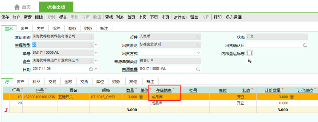The width and height of the screenshot is (318, 122).
Task: Expand the 出货方式 dropdown
Action: tap(198, 53)
